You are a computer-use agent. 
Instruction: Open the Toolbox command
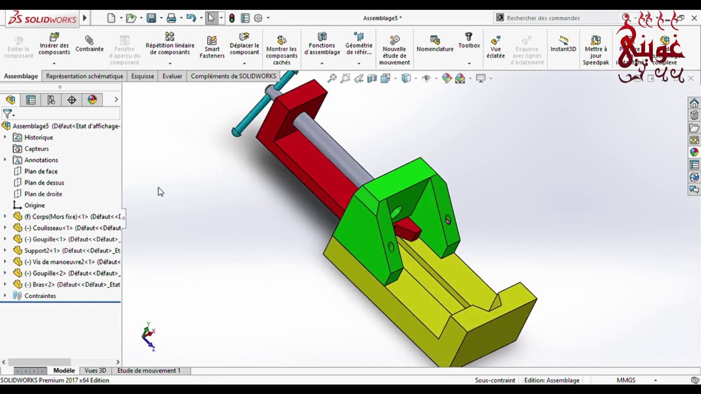pyautogui.click(x=469, y=41)
